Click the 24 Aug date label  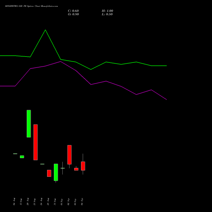click(41, 201)
